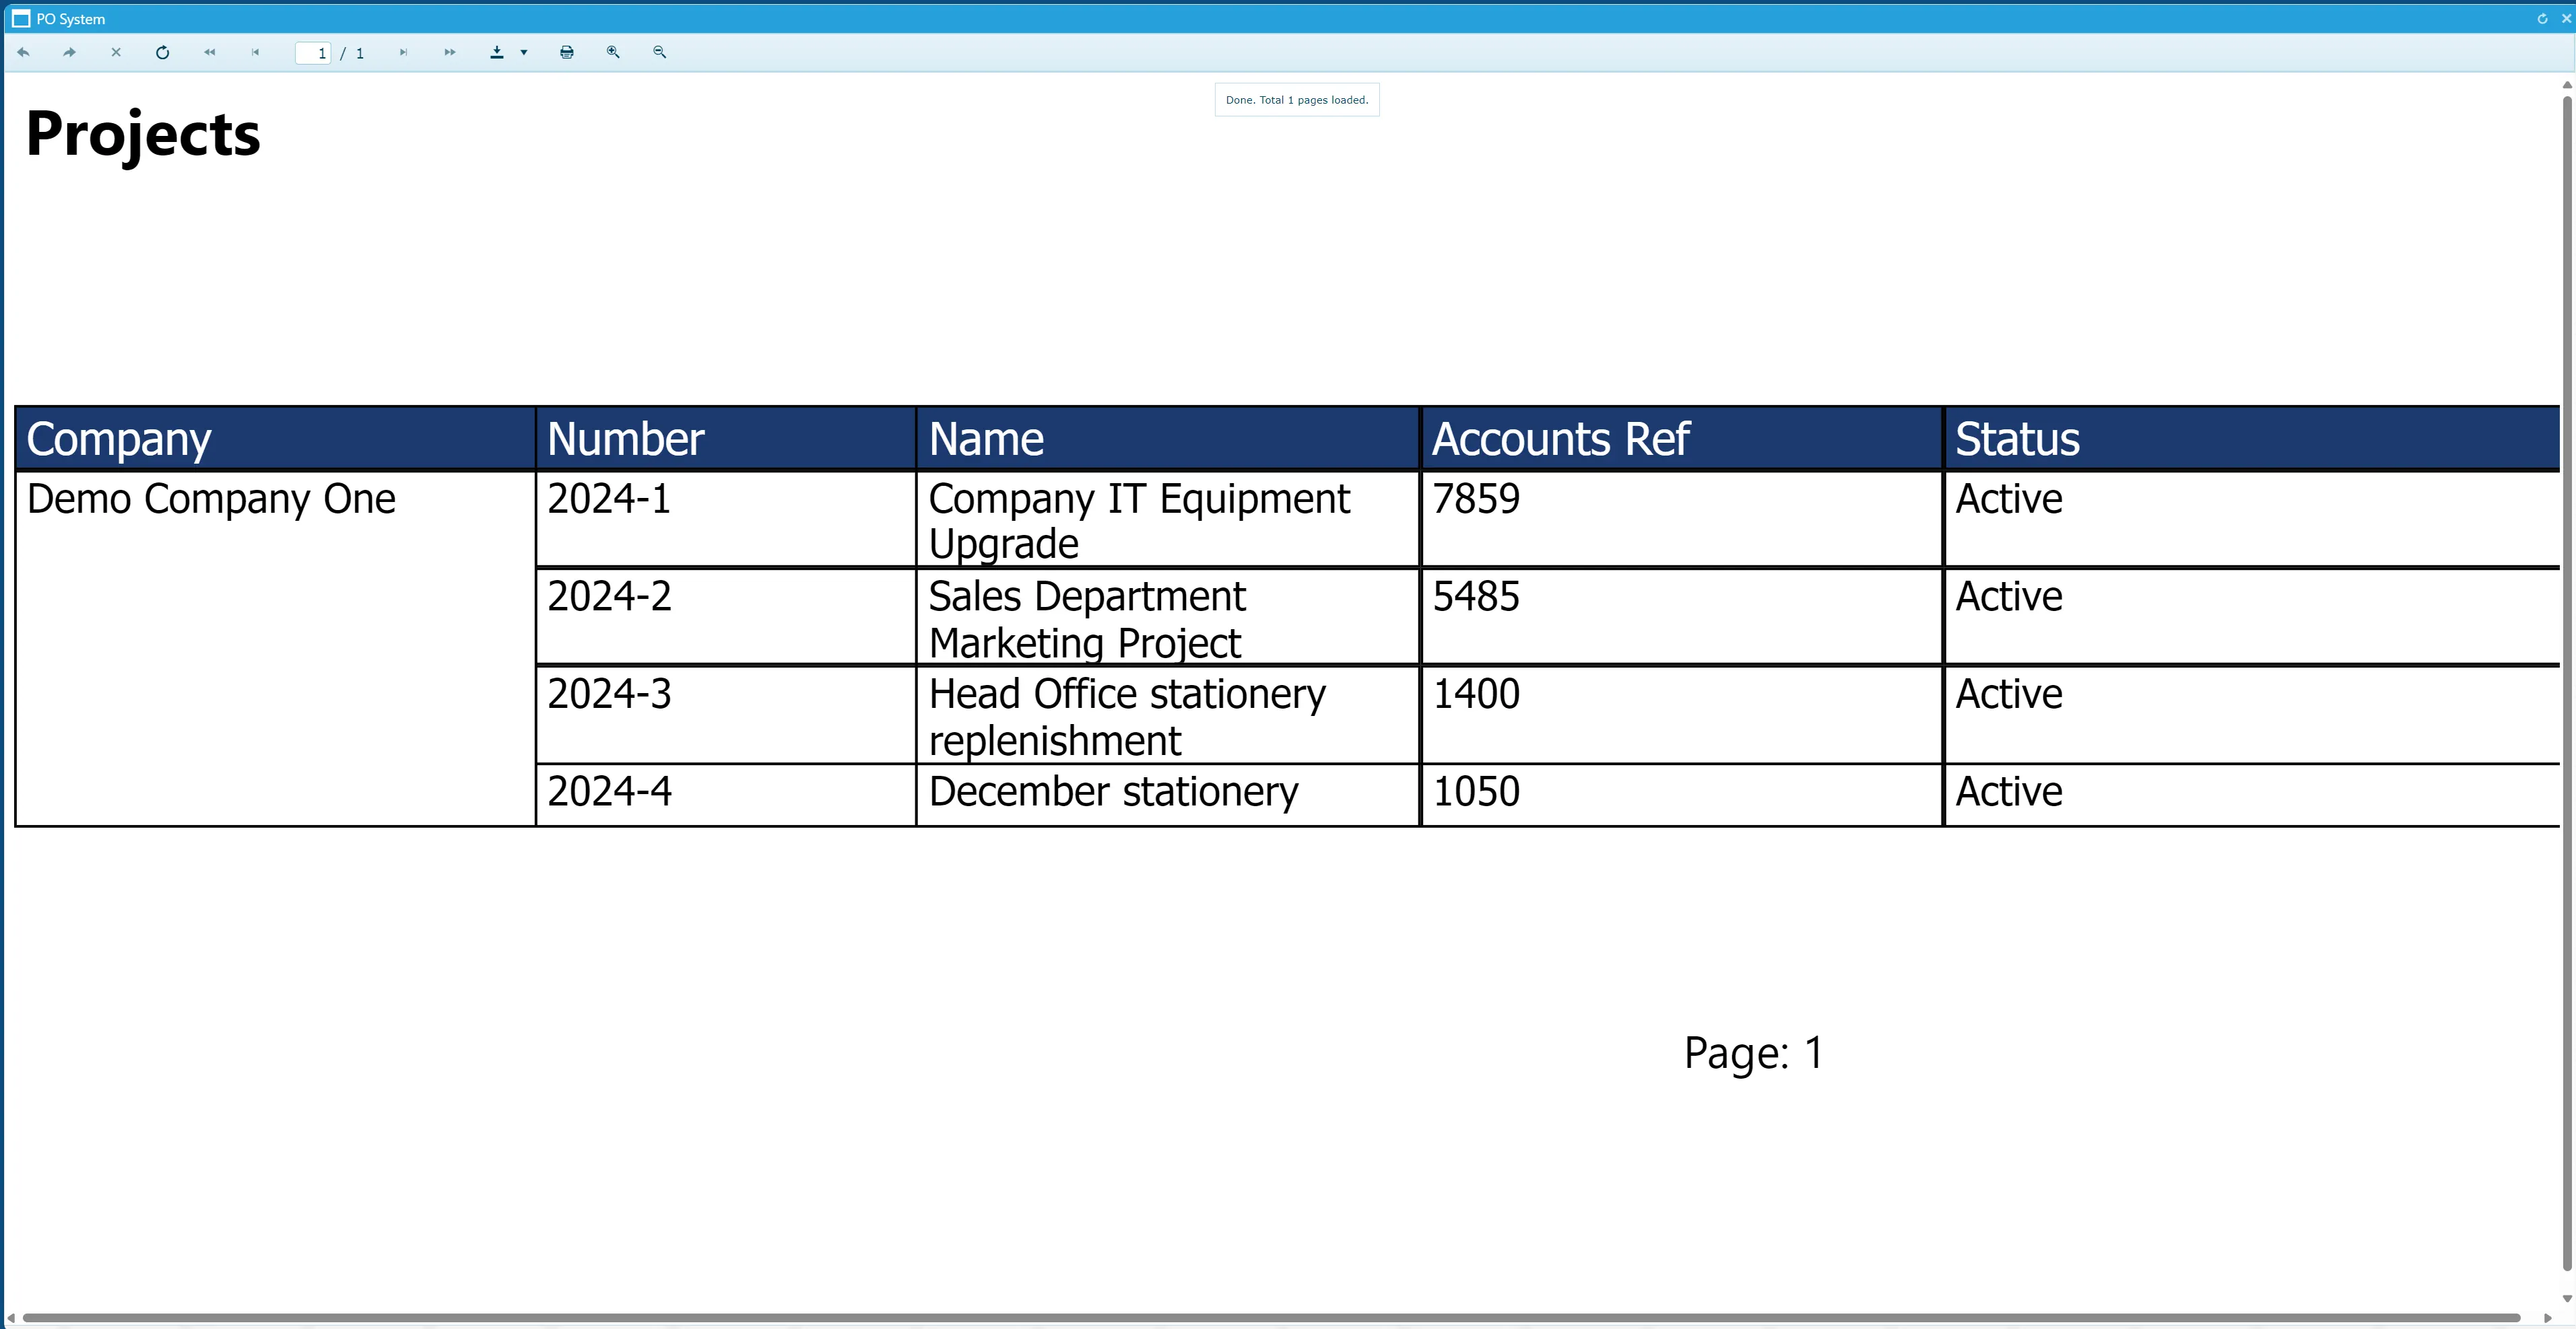Viewport: 2576px width, 1329px height.
Task: Click Active status for project 2024-4
Action: [2252, 795]
